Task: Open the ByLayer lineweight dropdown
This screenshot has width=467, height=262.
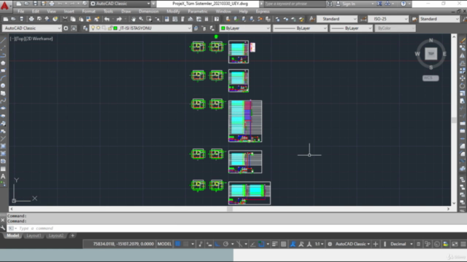Action: point(351,28)
